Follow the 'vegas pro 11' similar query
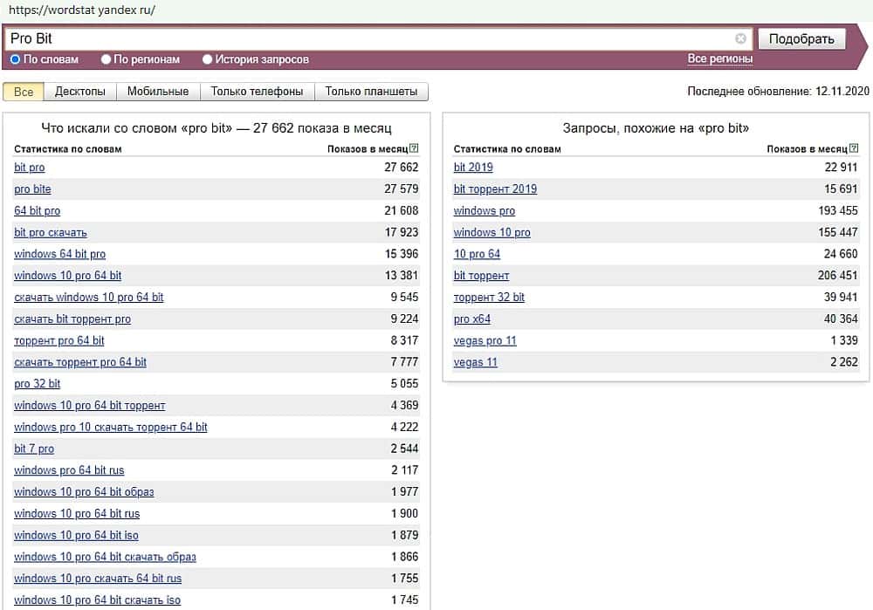This screenshot has width=873, height=610. point(485,340)
